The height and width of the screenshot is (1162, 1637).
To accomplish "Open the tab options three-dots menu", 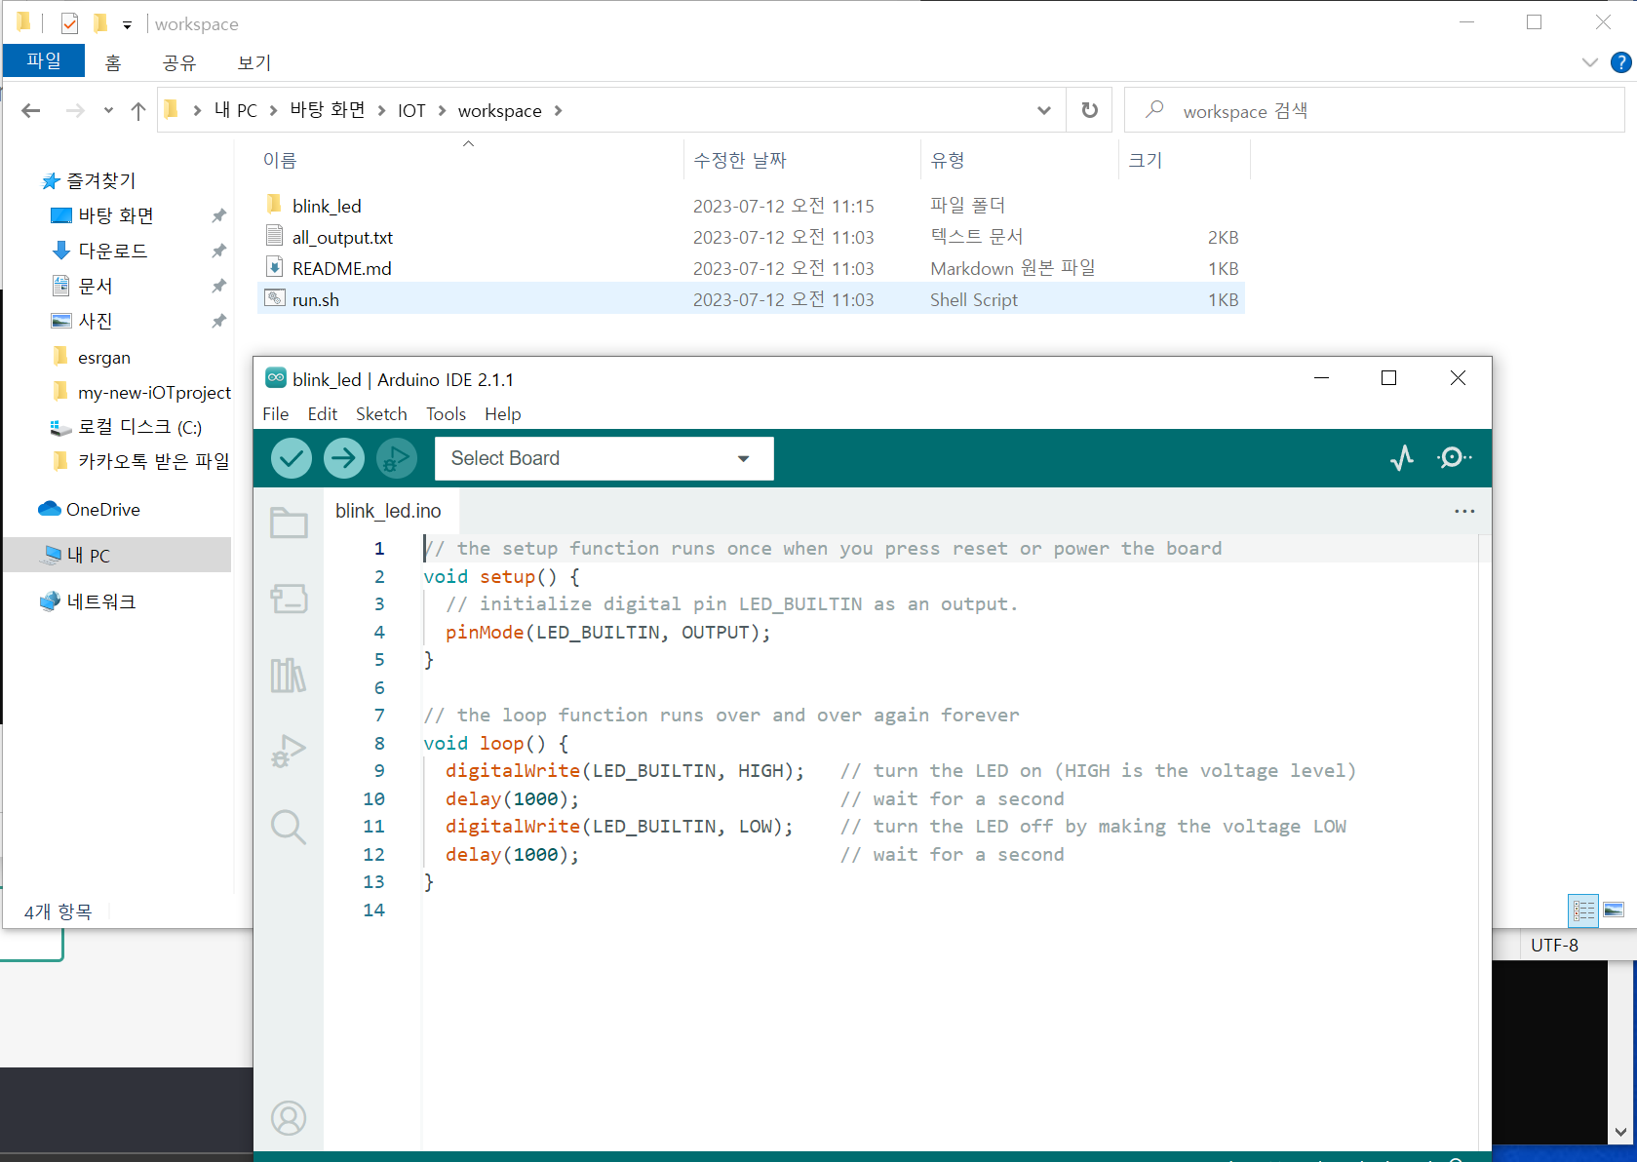I will (x=1464, y=511).
